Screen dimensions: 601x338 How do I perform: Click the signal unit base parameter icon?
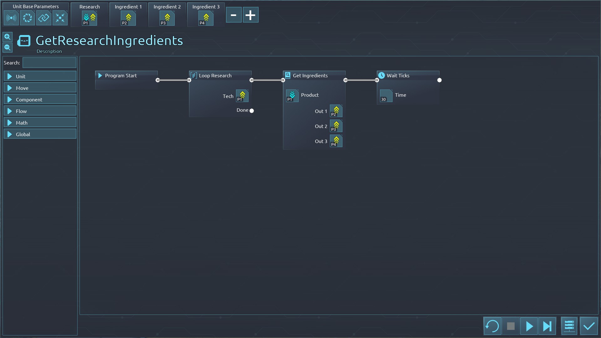point(11,18)
